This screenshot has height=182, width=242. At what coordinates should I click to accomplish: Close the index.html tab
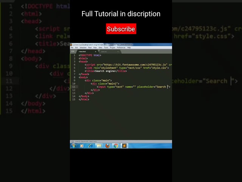coord(96,52)
